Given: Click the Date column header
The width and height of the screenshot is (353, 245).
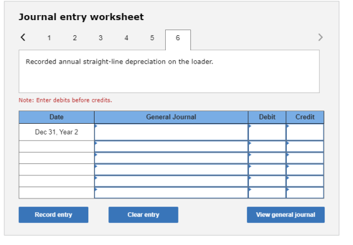Looking at the screenshot, I should point(57,117).
